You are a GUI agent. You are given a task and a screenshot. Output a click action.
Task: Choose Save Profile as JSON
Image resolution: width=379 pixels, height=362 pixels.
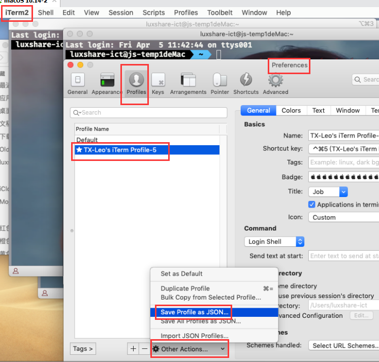click(214, 312)
